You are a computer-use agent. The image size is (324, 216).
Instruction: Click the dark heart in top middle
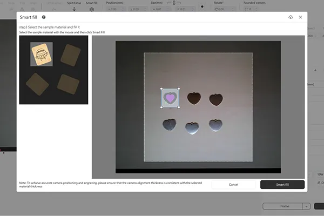click(193, 98)
